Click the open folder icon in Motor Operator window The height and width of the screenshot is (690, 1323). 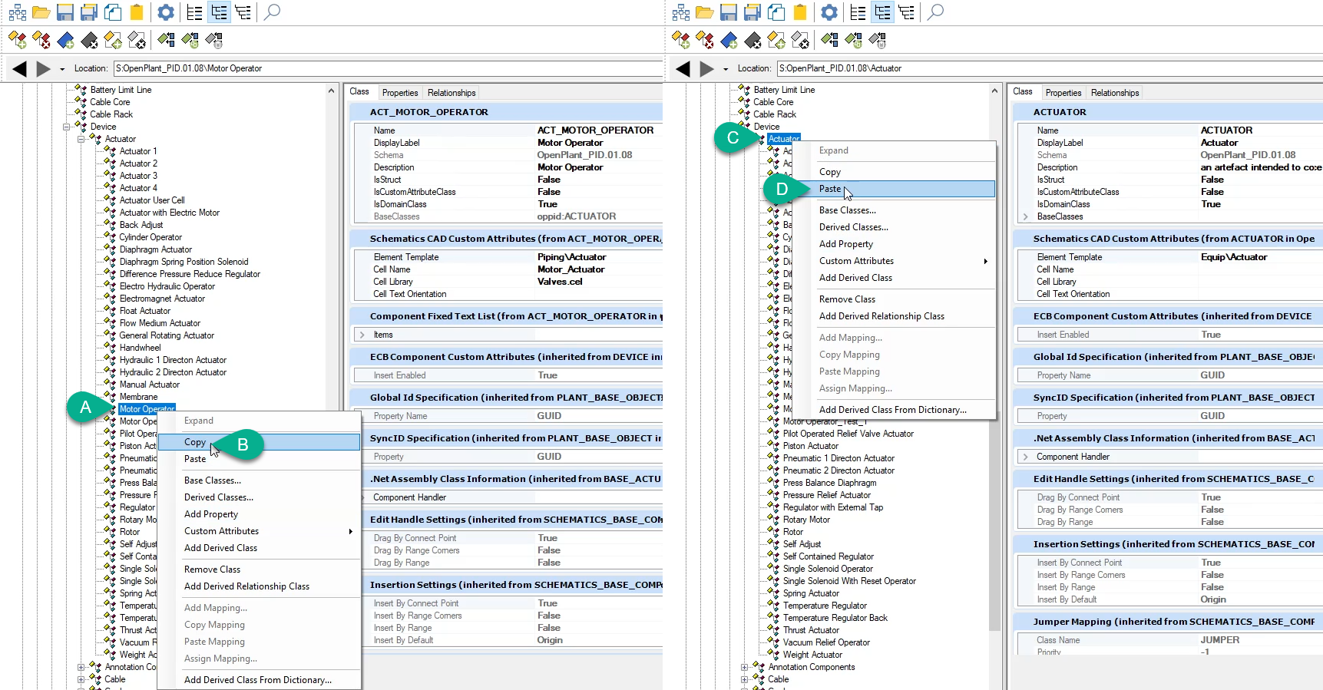41,12
